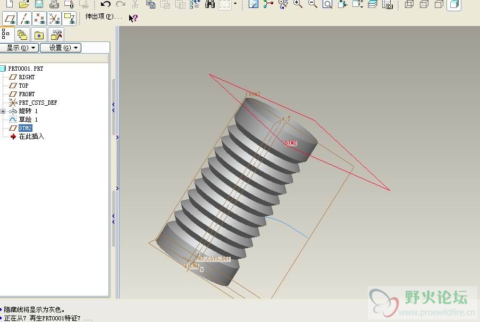Image resolution: width=480 pixels, height=322 pixels.
Task: Open the Layers icon in toolbar
Action: (x=373, y=4)
